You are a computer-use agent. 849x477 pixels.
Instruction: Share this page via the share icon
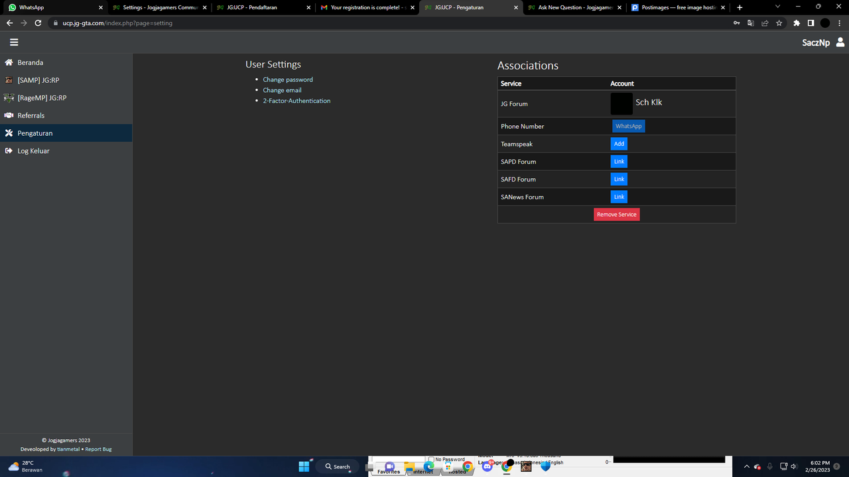click(x=765, y=23)
